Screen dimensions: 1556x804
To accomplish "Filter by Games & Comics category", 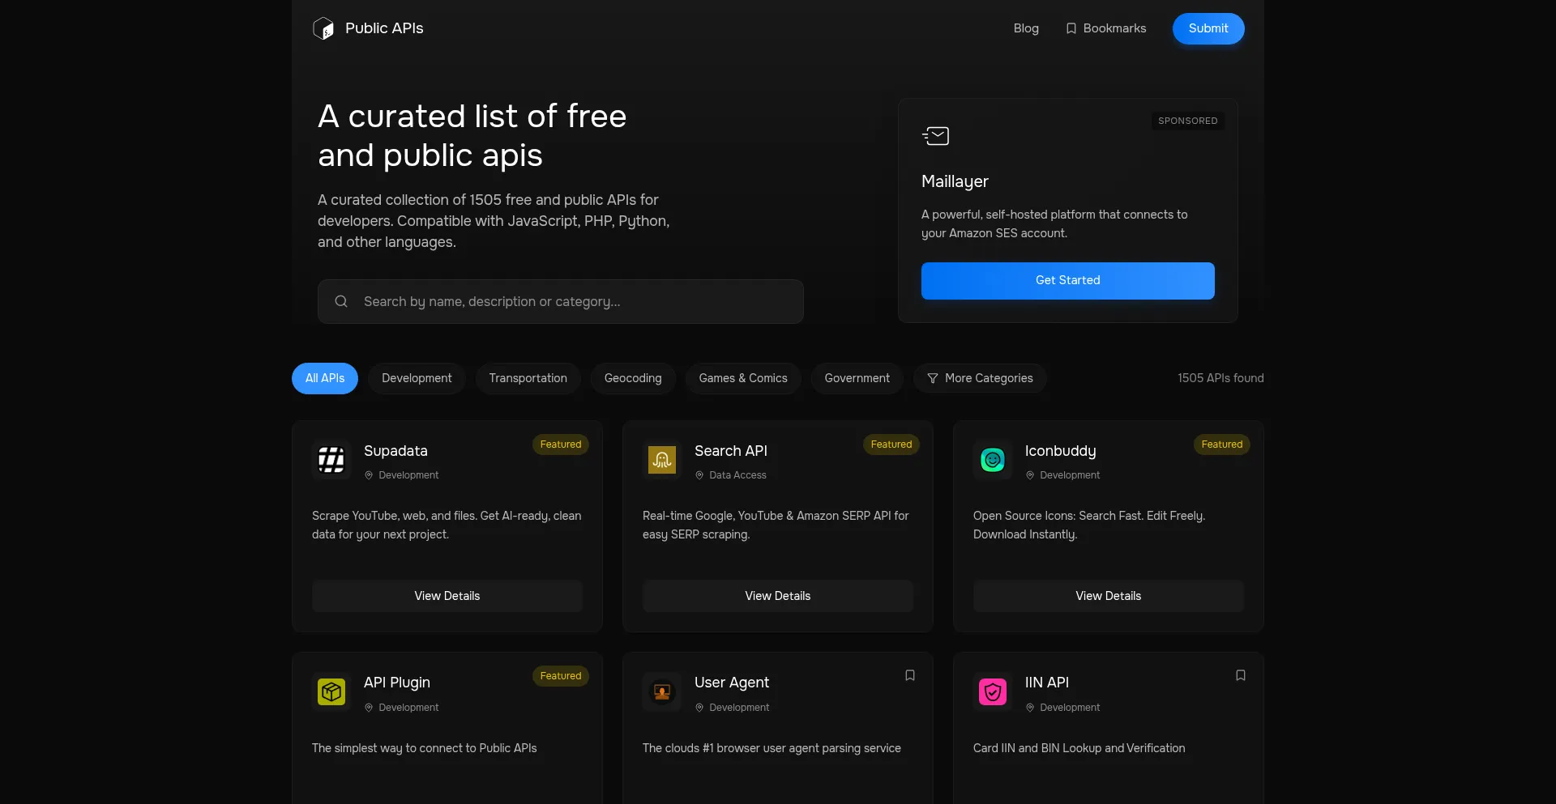I will (743, 378).
